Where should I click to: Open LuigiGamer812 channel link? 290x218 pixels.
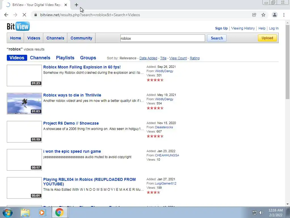point(165,184)
